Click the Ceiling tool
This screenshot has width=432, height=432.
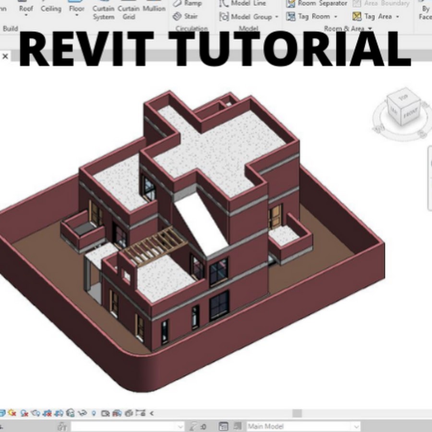coord(51,8)
